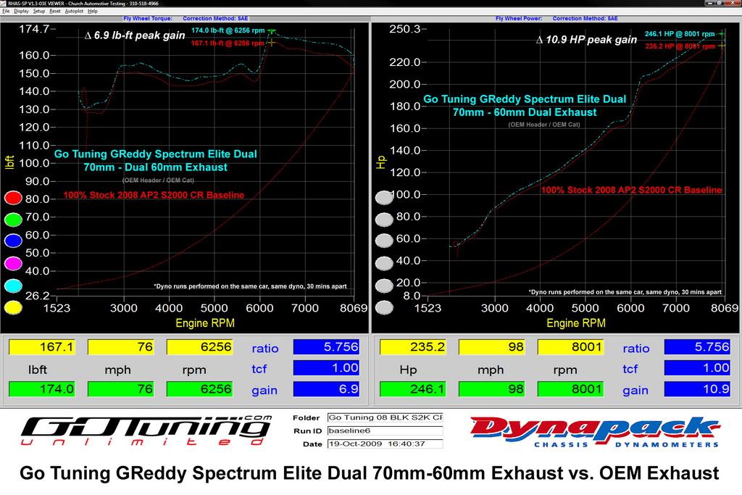
Task: Pick the yellow run circle on torque graph
Action: pyautogui.click(x=12, y=307)
